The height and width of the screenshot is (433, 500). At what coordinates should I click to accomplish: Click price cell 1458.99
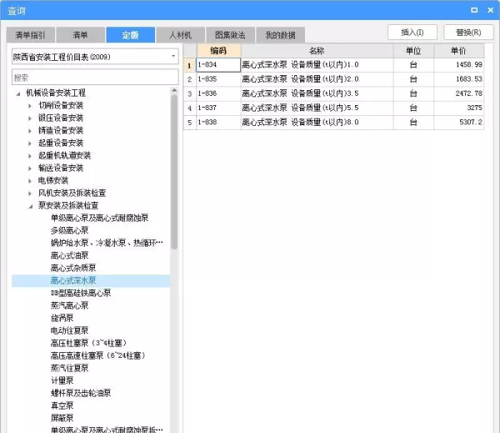click(x=458, y=65)
